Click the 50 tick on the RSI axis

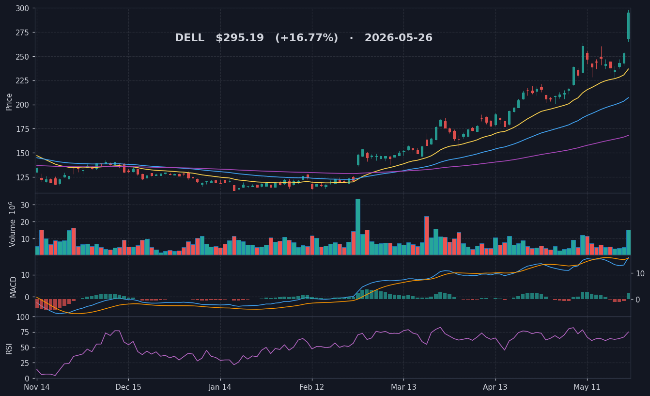point(25,348)
